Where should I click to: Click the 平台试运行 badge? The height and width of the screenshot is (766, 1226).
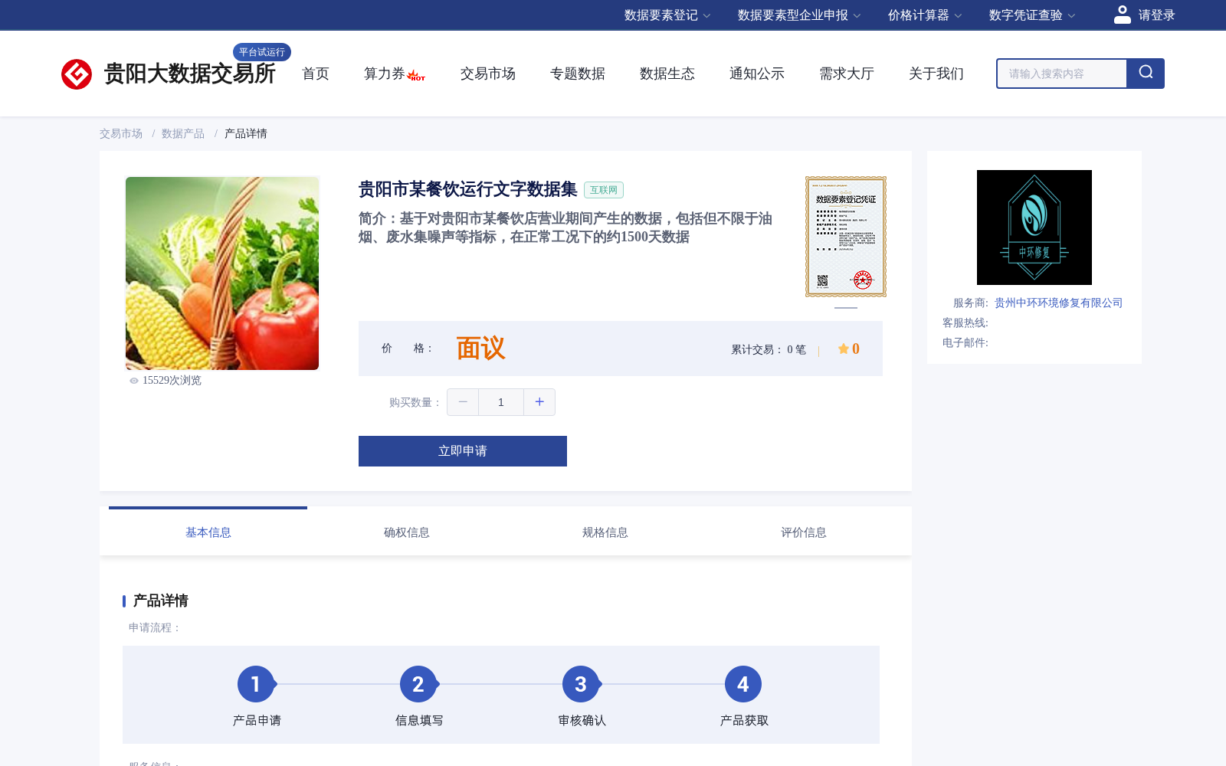coord(262,52)
